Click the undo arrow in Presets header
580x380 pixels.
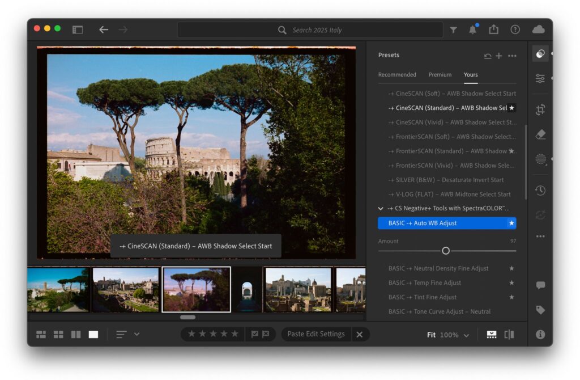[x=488, y=56]
